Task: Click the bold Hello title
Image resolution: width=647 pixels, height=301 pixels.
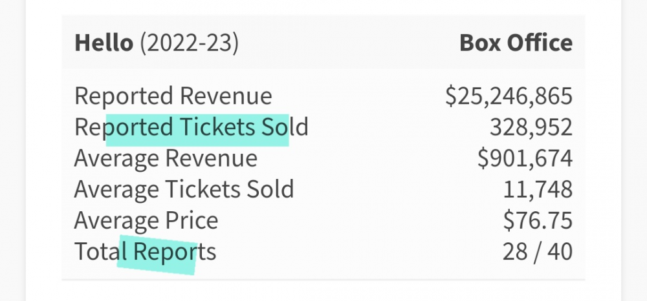Action: pos(104,43)
